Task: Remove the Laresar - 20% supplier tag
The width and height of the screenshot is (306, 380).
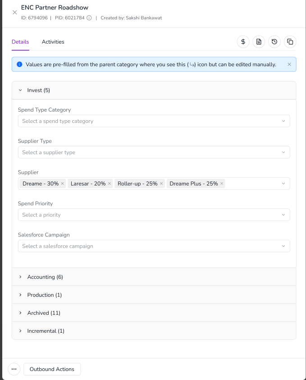Action: pos(110,183)
